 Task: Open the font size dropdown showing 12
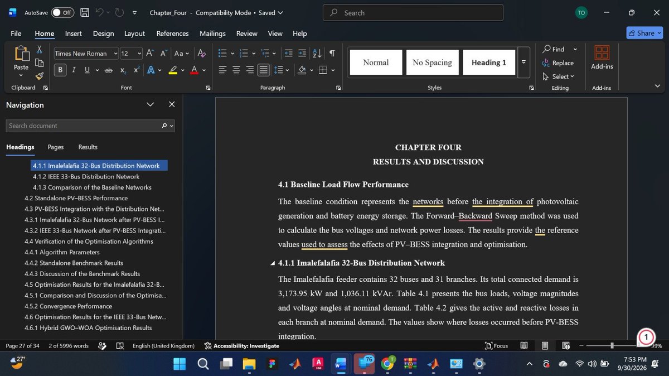[x=139, y=54]
